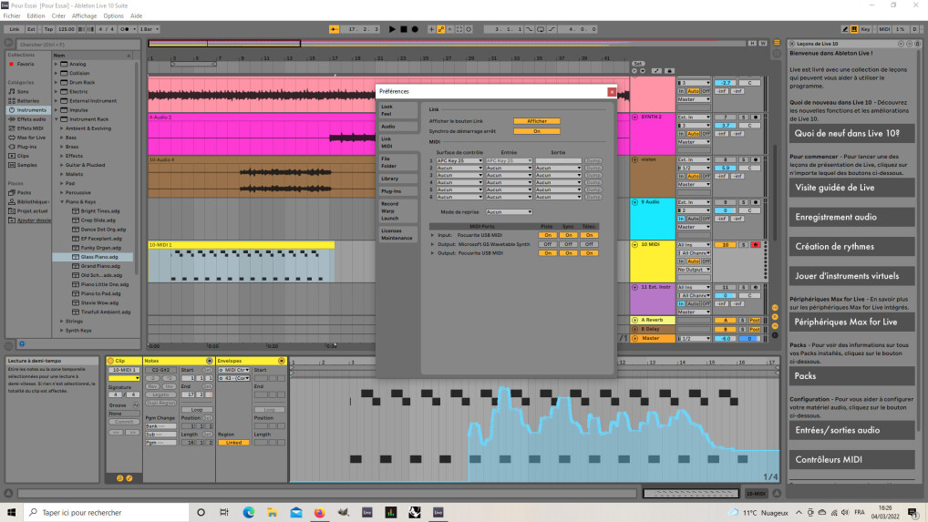The height and width of the screenshot is (522, 928).
Task: Open the Library preferences tab
Action: [397, 179]
